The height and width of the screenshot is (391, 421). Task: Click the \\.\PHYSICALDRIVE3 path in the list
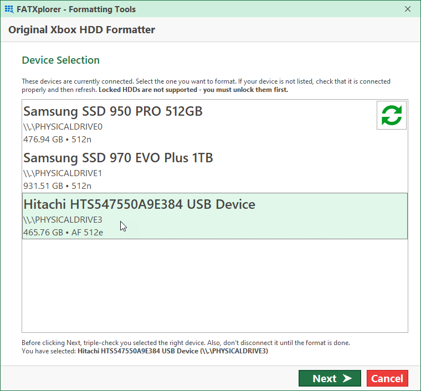(x=63, y=220)
